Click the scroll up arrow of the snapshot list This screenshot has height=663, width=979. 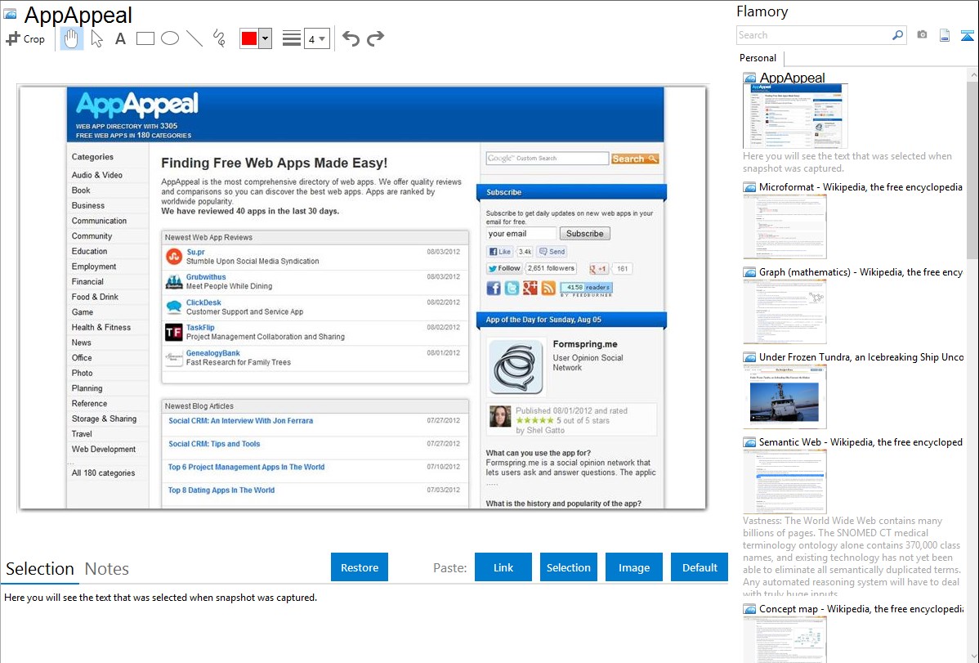pyautogui.click(x=972, y=75)
